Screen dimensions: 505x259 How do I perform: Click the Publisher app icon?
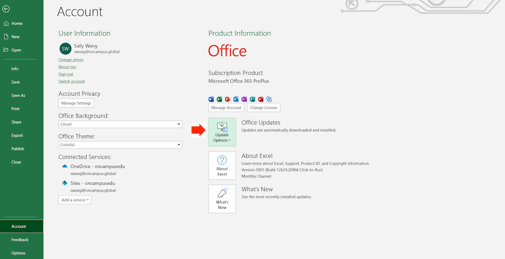click(252, 99)
